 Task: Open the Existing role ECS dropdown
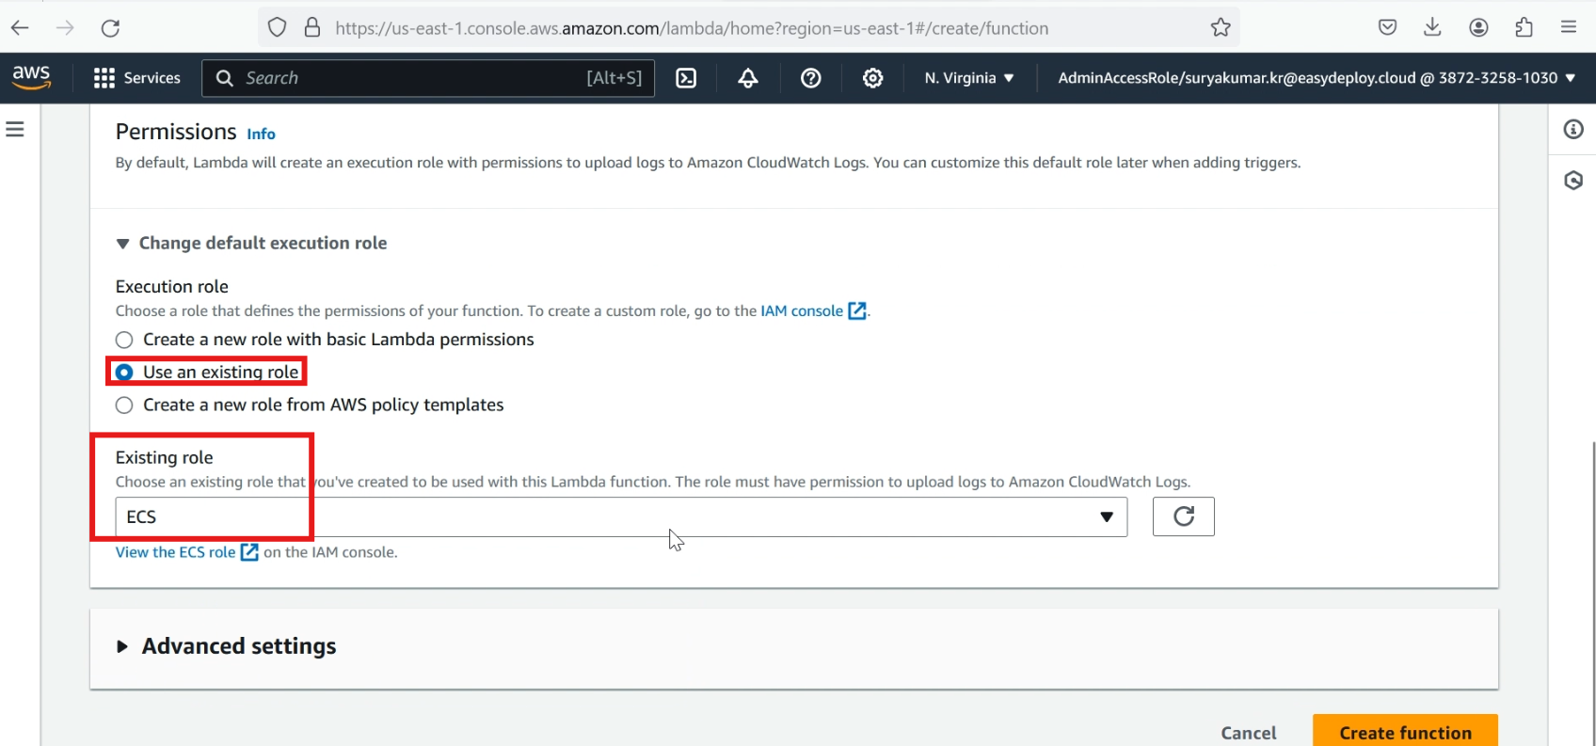(621, 516)
